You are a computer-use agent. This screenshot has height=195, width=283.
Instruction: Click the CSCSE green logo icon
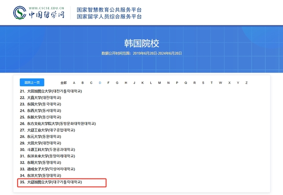[x=20, y=13]
